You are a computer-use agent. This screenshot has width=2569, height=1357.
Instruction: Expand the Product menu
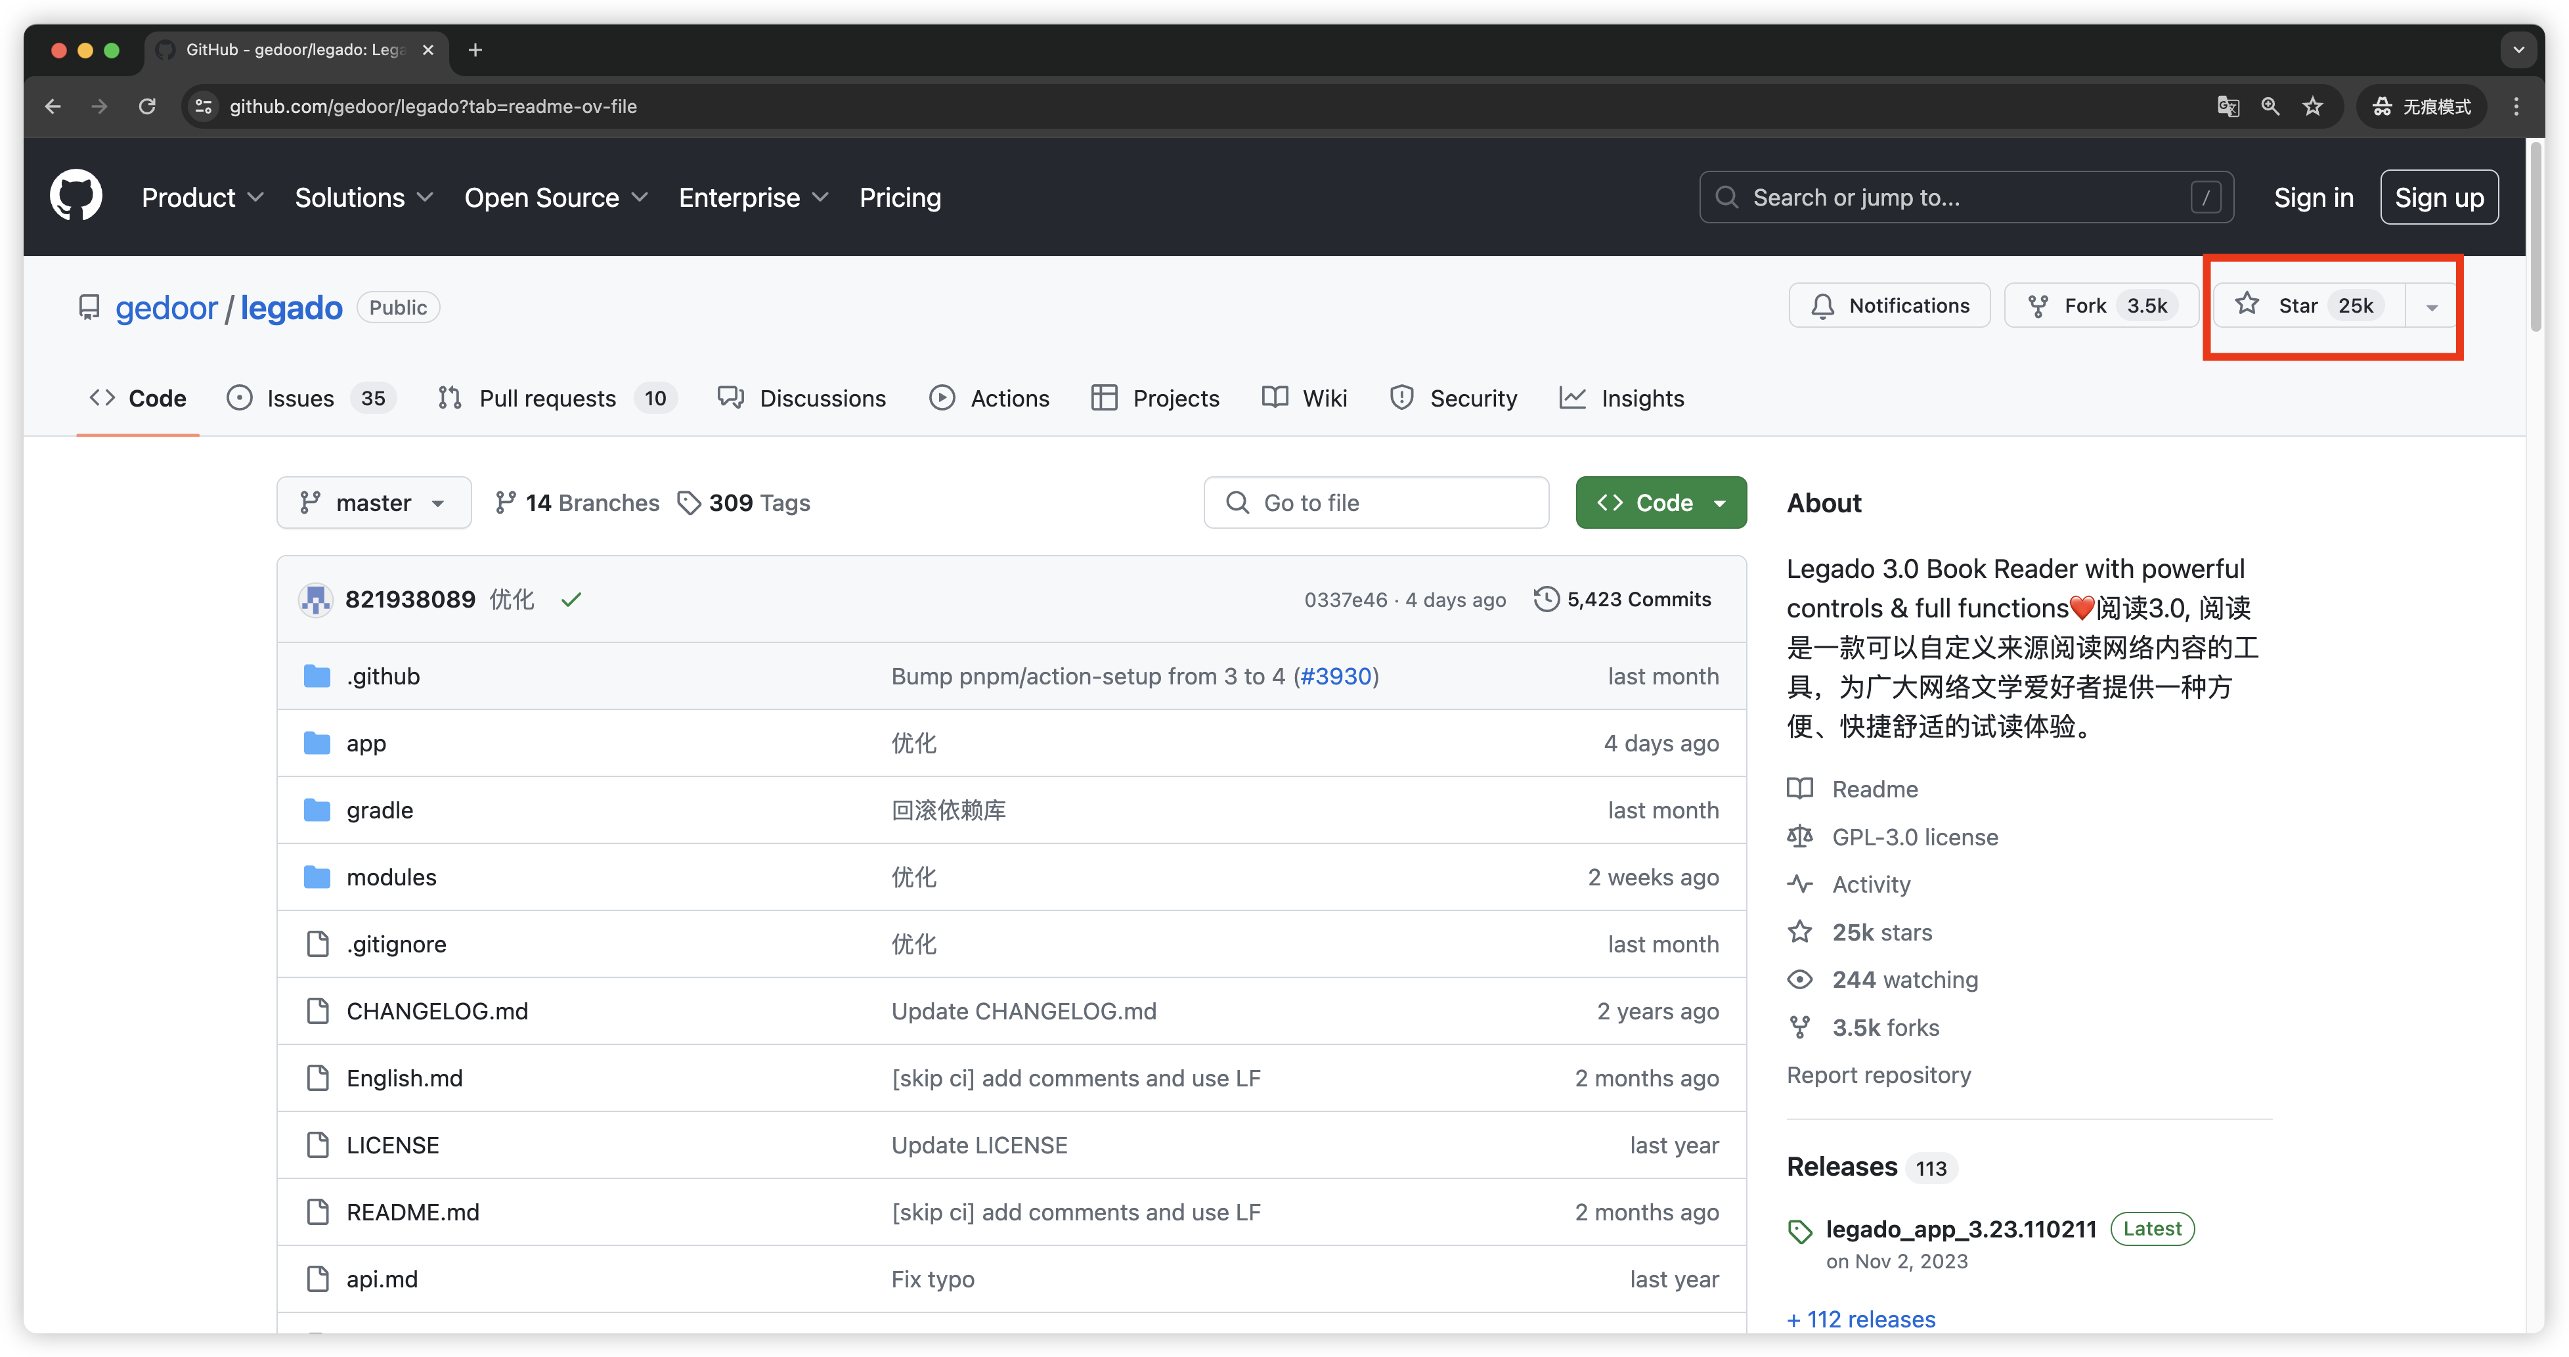click(202, 198)
